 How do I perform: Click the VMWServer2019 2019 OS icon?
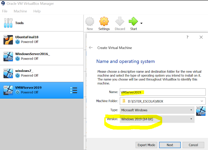[8, 90]
